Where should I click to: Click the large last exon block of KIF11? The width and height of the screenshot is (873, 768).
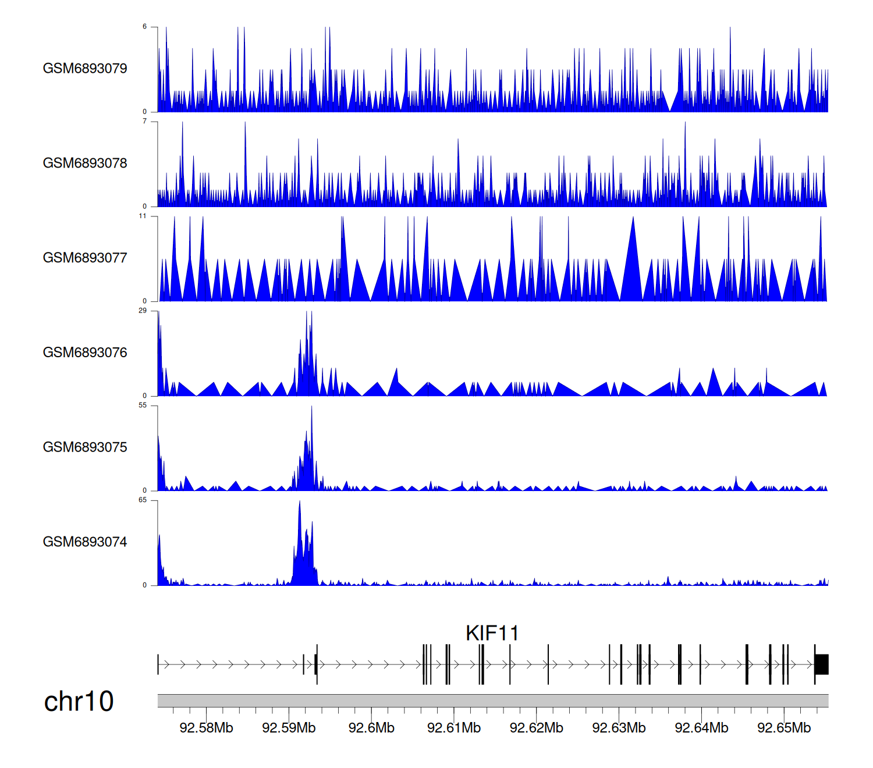822,664
